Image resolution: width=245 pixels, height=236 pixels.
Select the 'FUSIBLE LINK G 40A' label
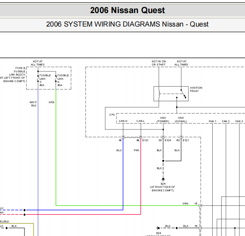pyautogui.click(x=45, y=80)
